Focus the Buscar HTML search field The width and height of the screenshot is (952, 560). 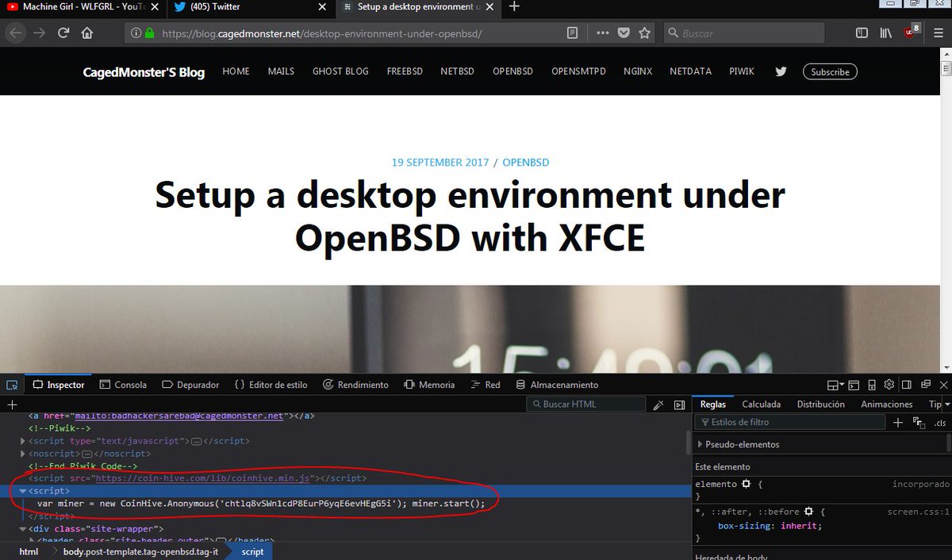[586, 405]
